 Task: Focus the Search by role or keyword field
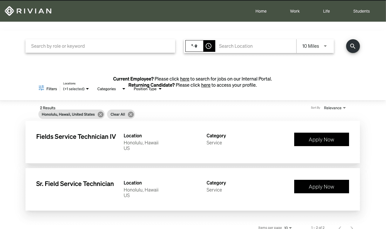100,46
